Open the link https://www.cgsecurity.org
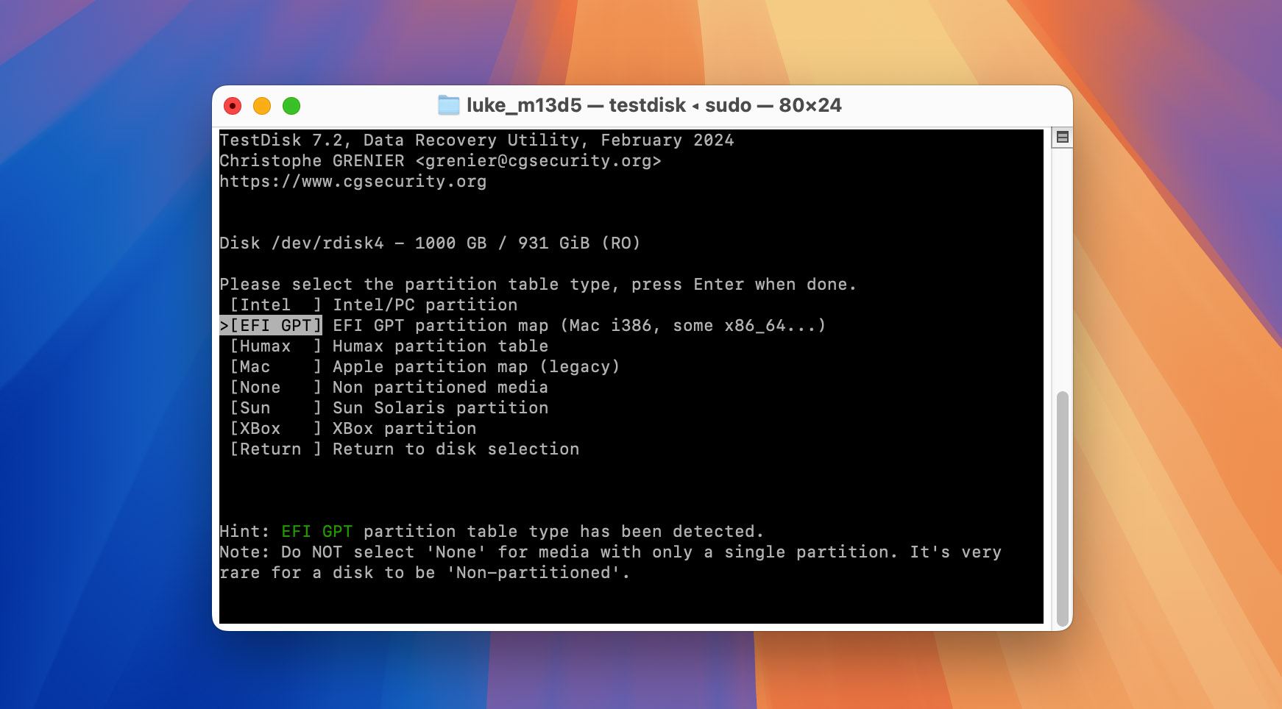This screenshot has width=1282, height=709. coord(353,181)
